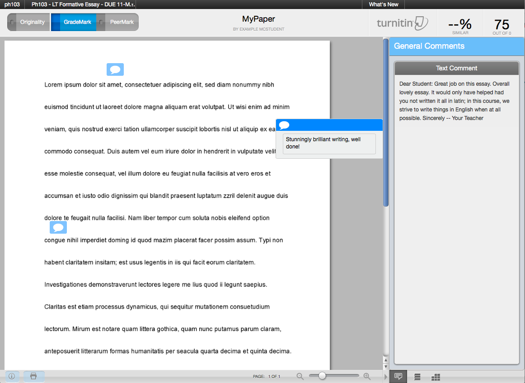Open the rubric grid icon
Image resolution: width=525 pixels, height=383 pixels.
pos(436,377)
